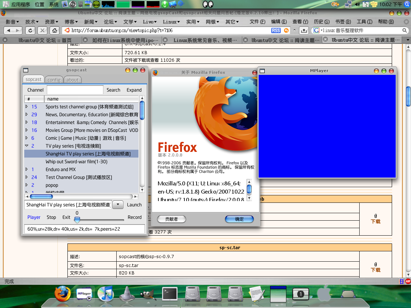Click the search magnifier in the search box

(405, 30)
